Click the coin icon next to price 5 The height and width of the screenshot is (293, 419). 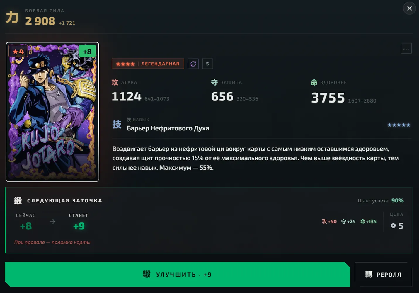click(x=393, y=226)
